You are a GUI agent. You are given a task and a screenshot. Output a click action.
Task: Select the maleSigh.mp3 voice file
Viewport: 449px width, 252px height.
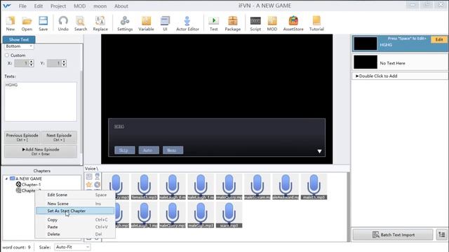[x=201, y=215]
